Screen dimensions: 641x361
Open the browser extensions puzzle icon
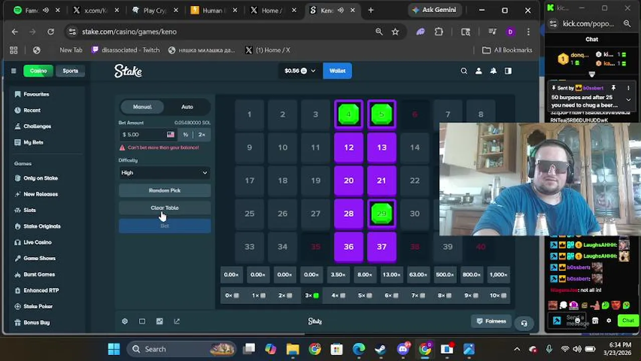[439, 32]
